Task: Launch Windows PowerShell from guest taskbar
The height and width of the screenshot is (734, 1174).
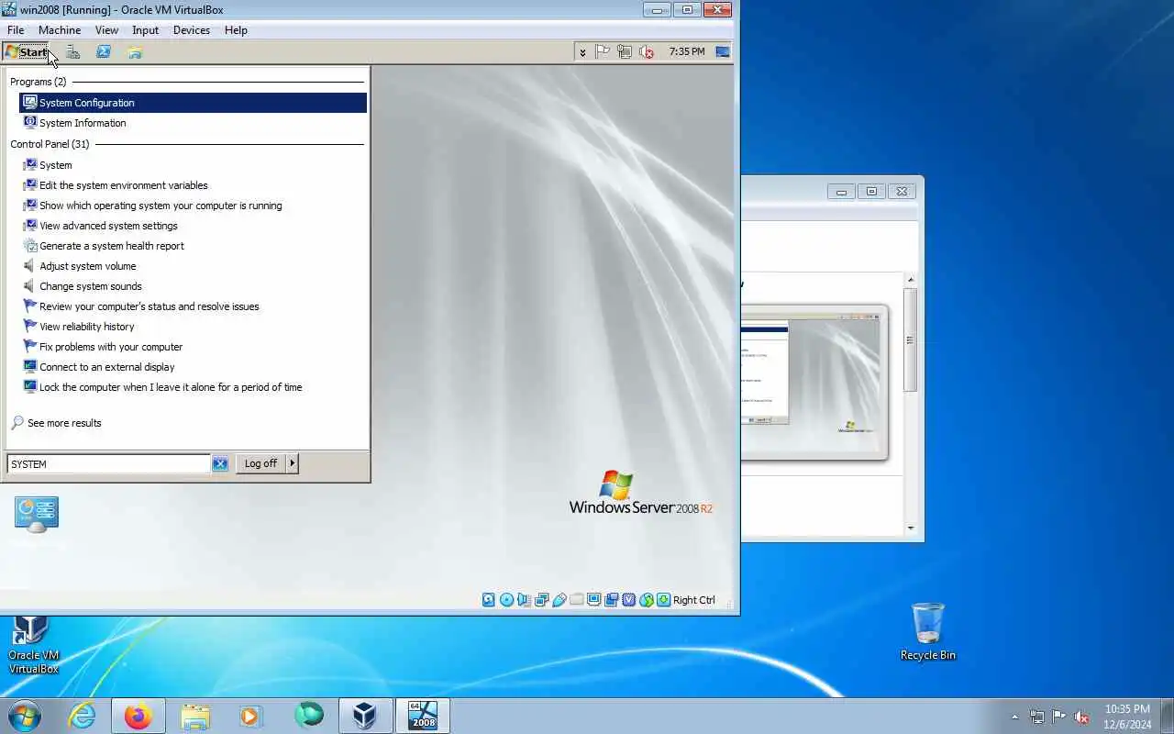Action: (x=104, y=52)
